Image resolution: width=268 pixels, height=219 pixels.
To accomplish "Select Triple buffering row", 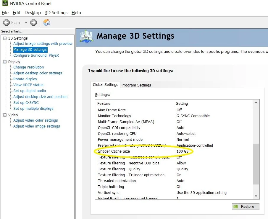I will (x=174, y=187).
